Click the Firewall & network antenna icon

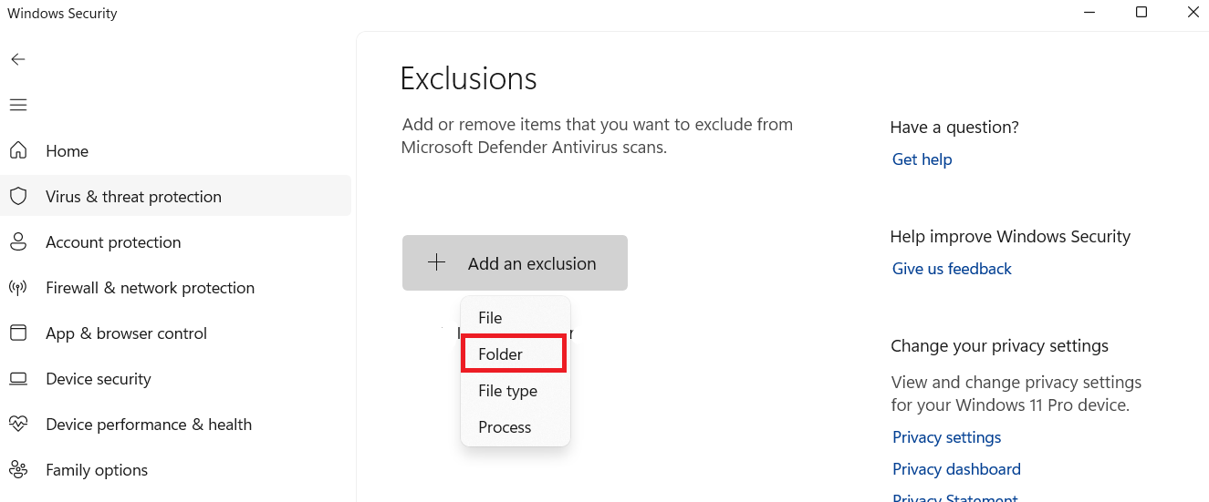pyautogui.click(x=17, y=288)
